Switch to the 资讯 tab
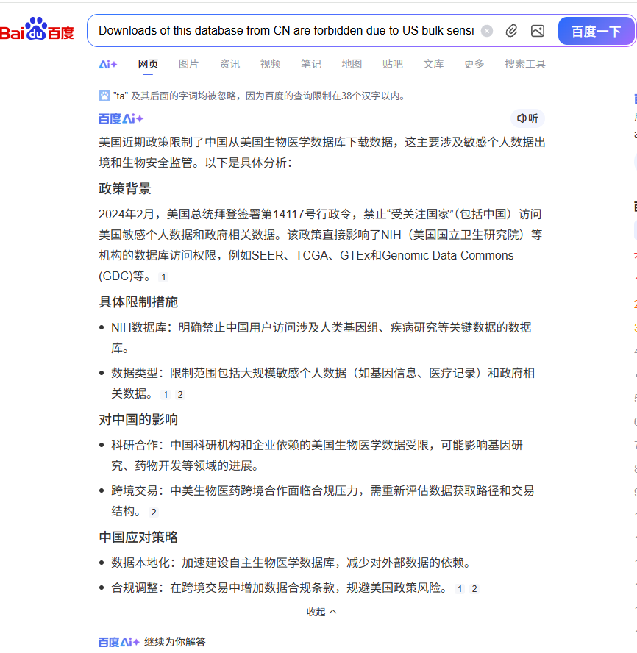Viewport: 637px width, 653px height. coord(229,64)
